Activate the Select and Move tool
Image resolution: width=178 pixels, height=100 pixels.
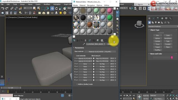click(x=52, y=8)
